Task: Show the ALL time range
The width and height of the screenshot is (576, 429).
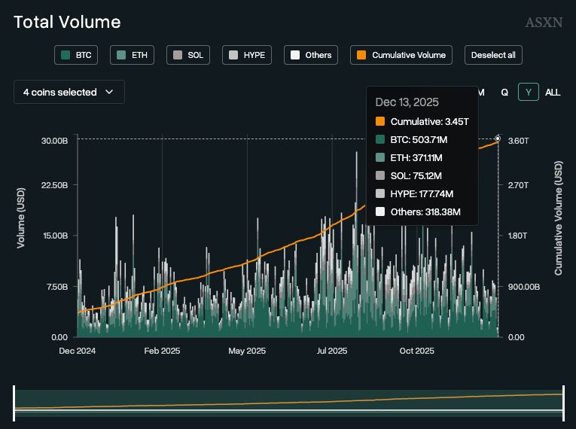Action: pos(553,92)
